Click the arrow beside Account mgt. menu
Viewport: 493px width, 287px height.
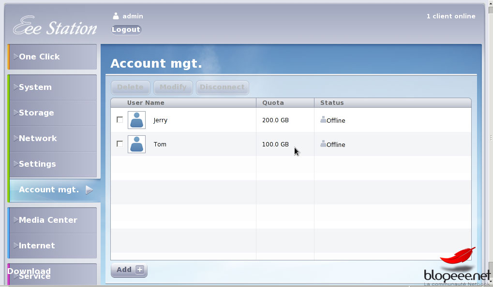[x=89, y=190]
